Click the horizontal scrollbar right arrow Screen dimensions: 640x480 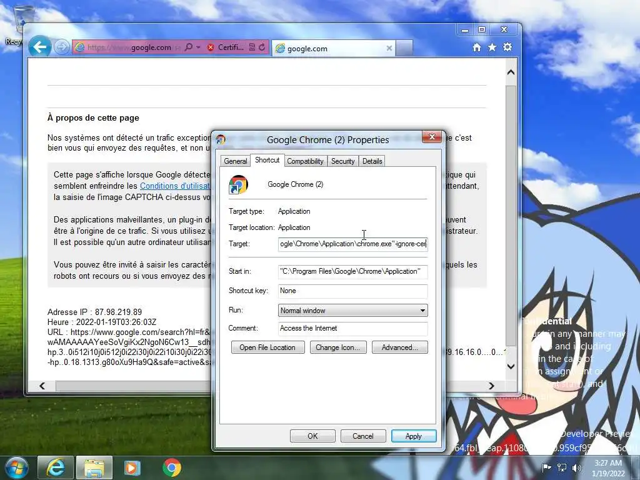(491, 386)
